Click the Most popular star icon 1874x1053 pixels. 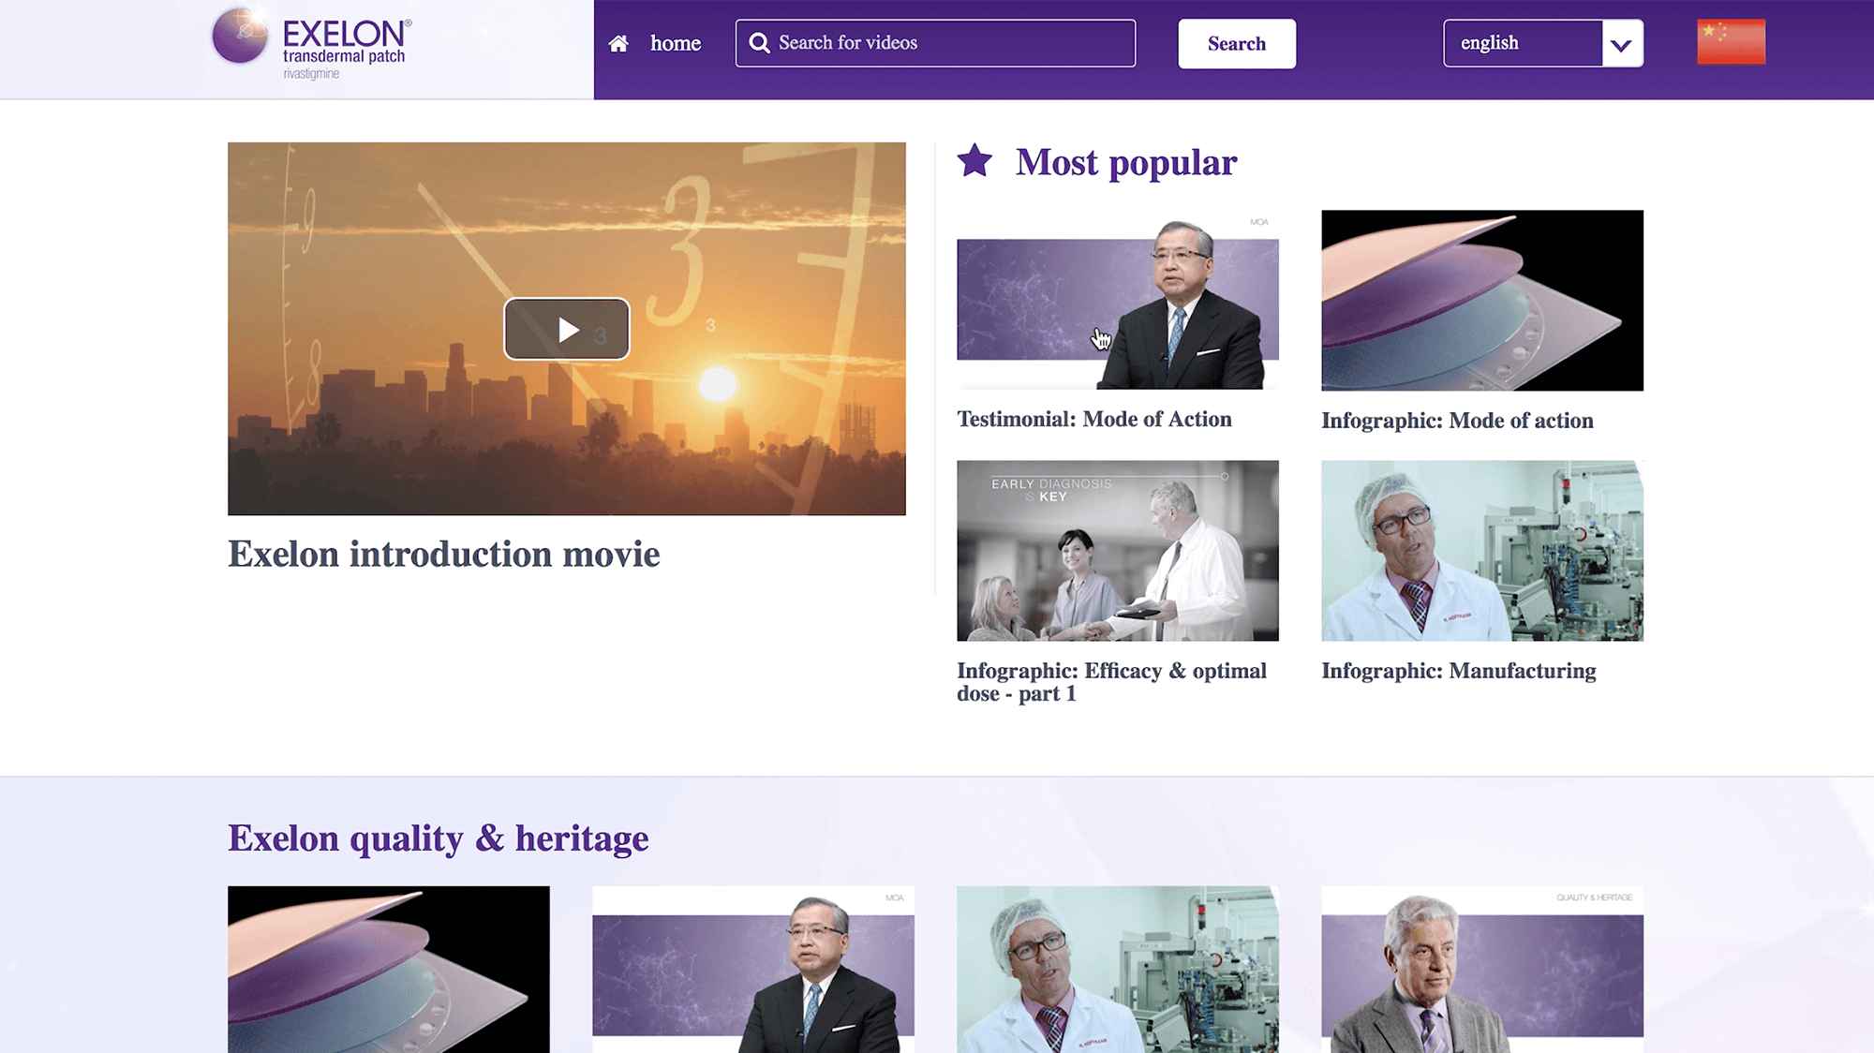click(974, 160)
